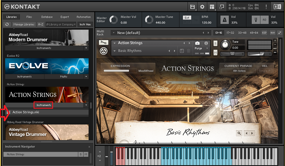This screenshot has height=166, width=285.
Task: Click minimize all instruments icon in rack
Action: [x=280, y=33]
